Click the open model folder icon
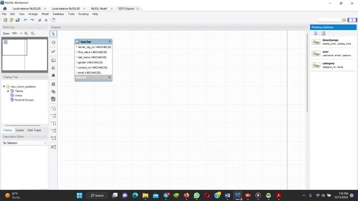This screenshot has width=358, height=201. 11,20
